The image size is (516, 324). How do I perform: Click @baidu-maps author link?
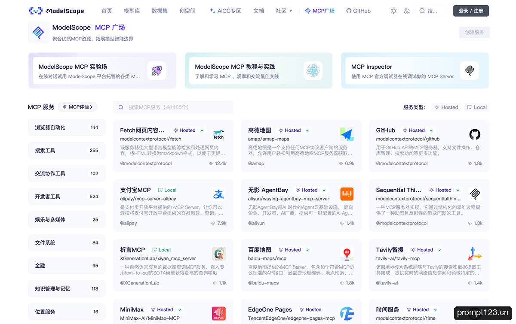(x=264, y=283)
